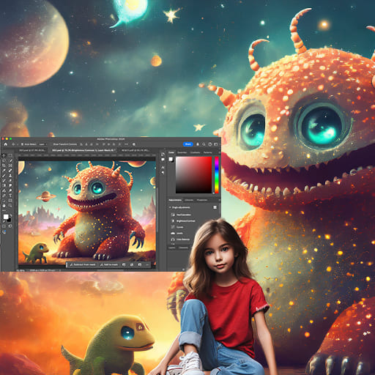Switch adjustments to grid view icon

[x=215, y=207]
